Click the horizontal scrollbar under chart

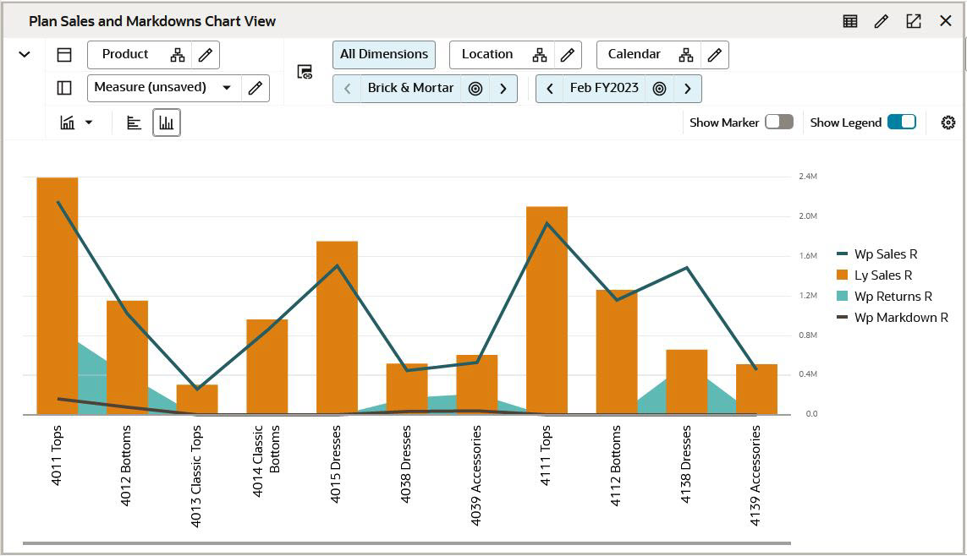coord(407,543)
